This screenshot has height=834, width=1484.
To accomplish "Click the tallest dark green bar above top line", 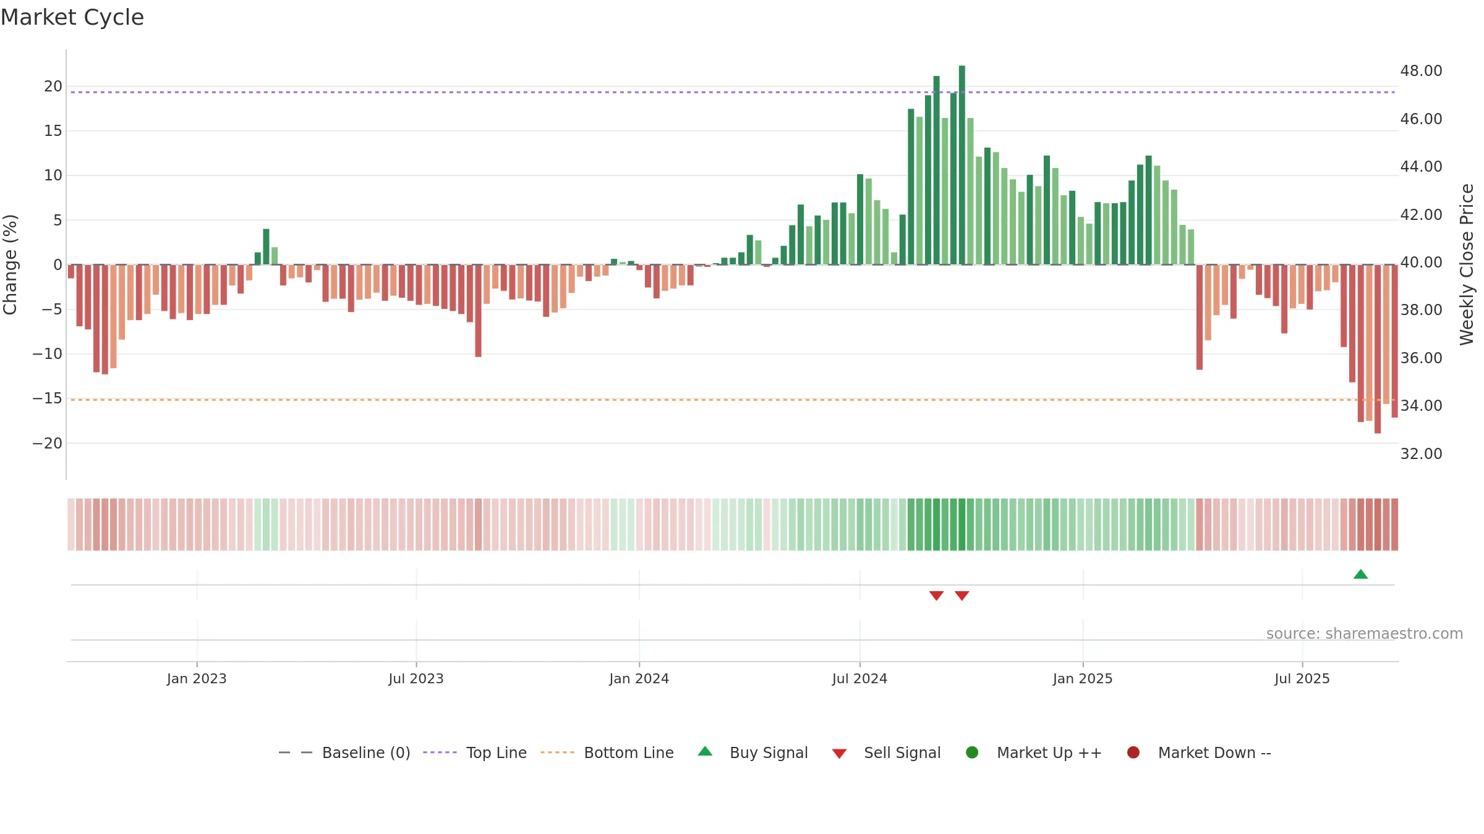I will coord(962,165).
